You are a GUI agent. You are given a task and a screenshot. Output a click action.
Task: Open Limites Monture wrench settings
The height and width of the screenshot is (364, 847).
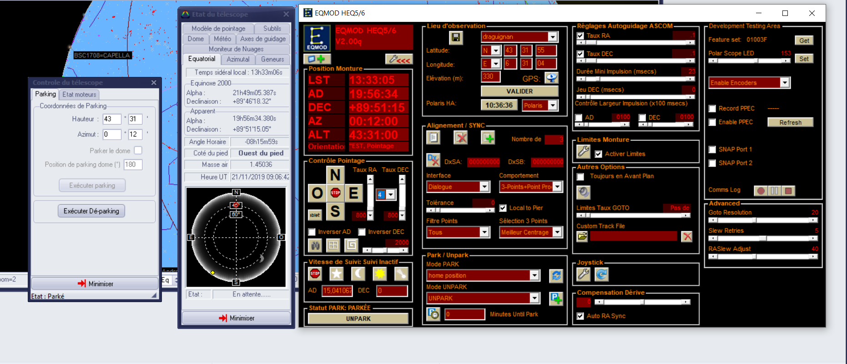pos(584,152)
